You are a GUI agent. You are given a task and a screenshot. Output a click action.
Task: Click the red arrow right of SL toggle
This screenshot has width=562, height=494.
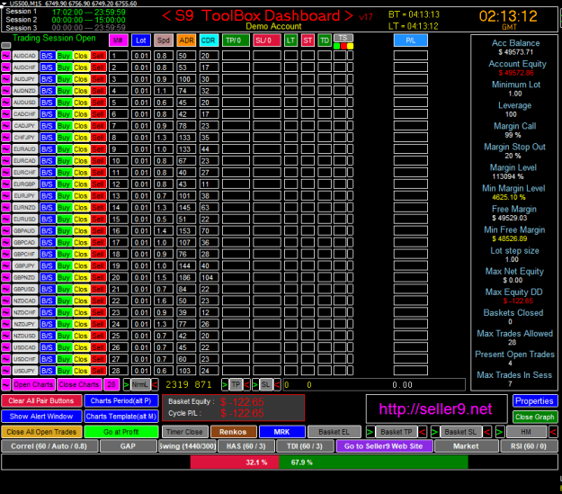pyautogui.click(x=277, y=384)
